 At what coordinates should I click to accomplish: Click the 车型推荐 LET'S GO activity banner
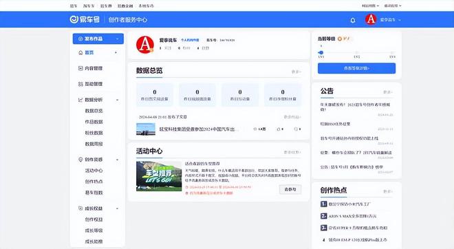point(159,176)
